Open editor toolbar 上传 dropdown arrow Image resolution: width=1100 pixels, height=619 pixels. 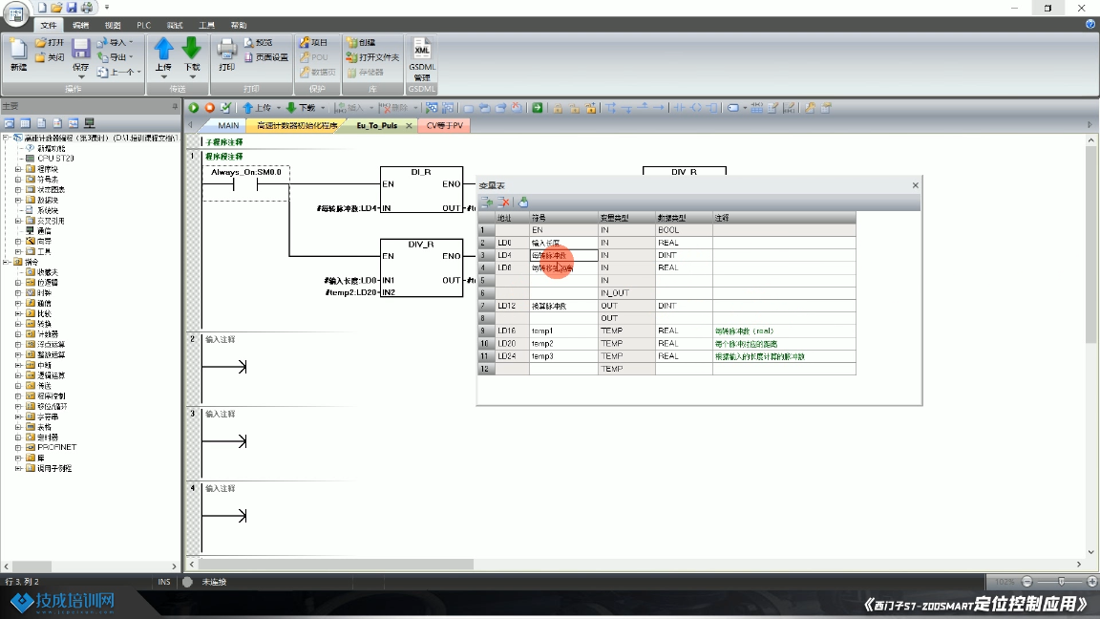[x=278, y=108]
